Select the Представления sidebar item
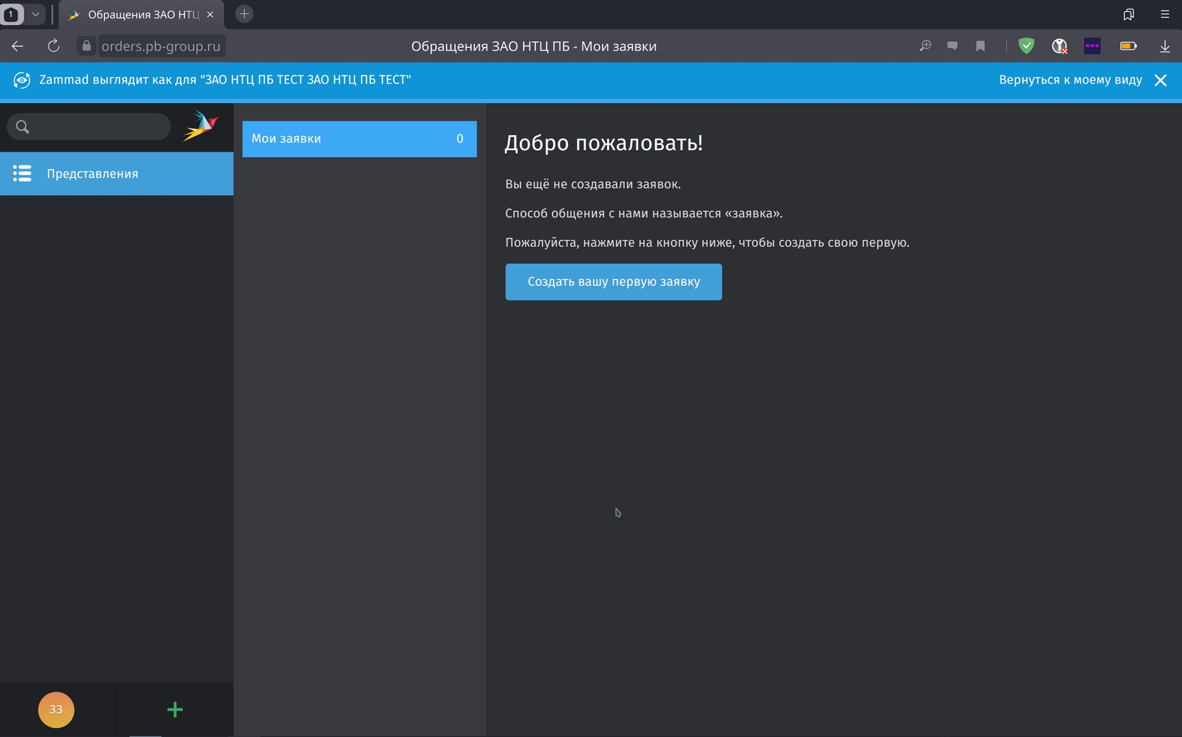Image resolution: width=1182 pixels, height=737 pixels. click(117, 174)
